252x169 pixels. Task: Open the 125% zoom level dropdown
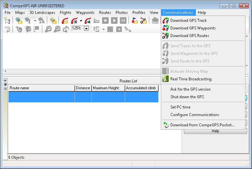tap(87, 29)
